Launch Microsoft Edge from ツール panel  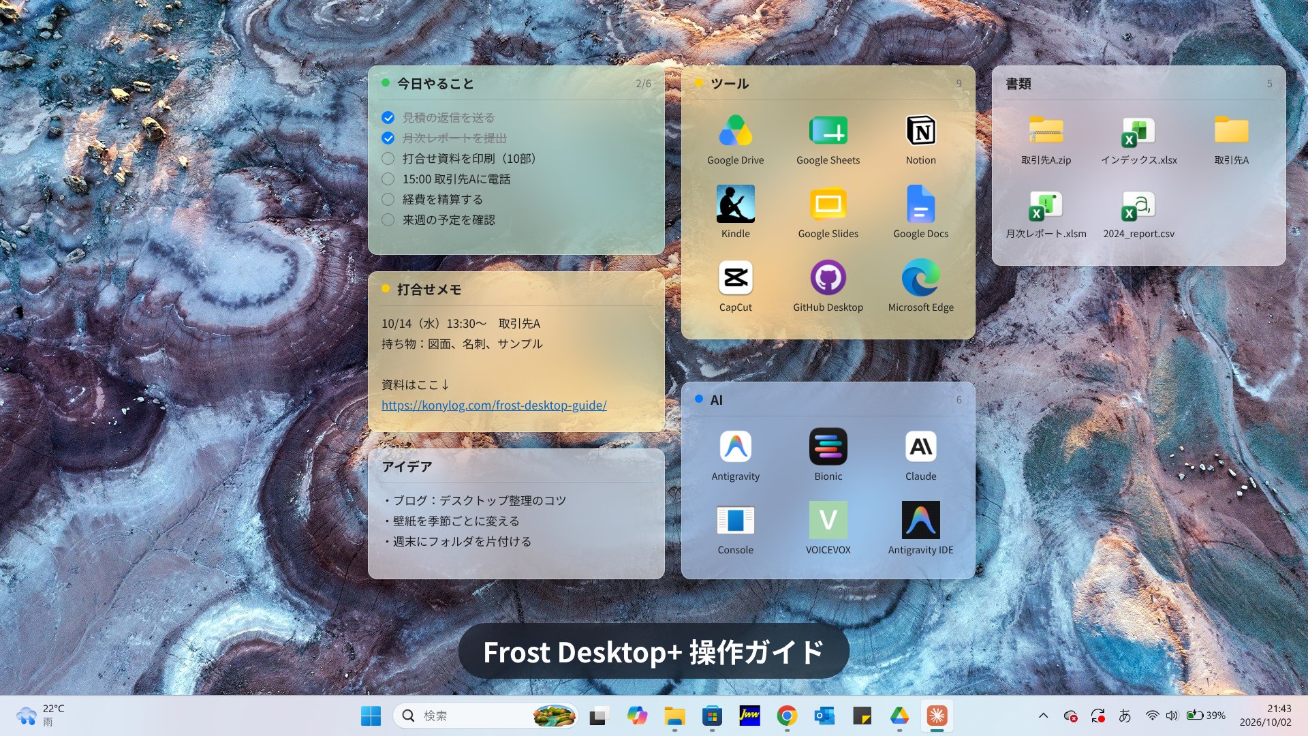(x=920, y=277)
